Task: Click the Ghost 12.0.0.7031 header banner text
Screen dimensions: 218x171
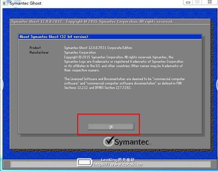Action: tap(92, 22)
